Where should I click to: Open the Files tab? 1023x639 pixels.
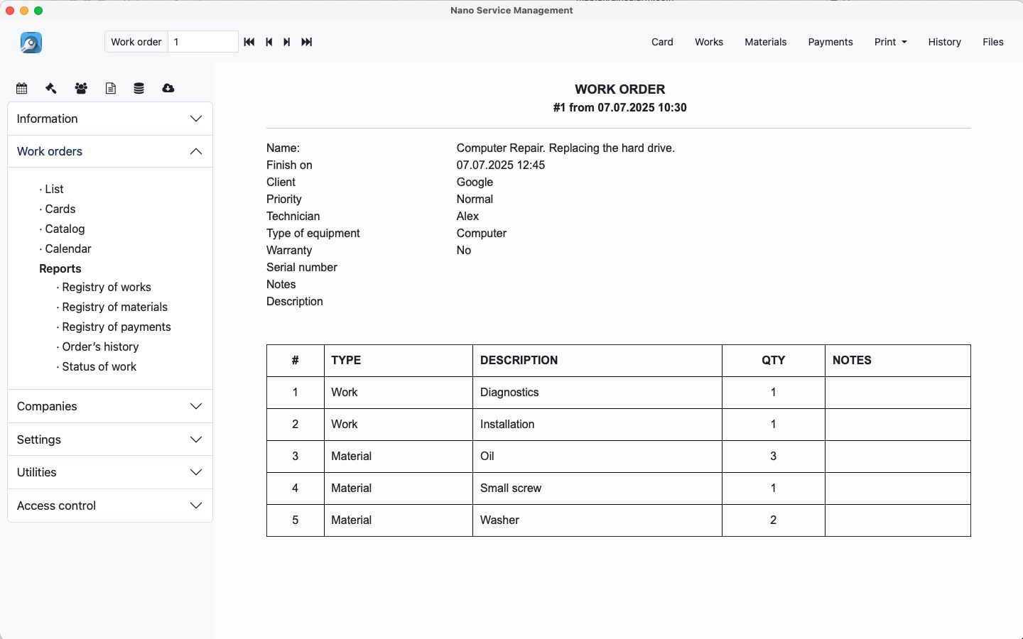click(992, 42)
